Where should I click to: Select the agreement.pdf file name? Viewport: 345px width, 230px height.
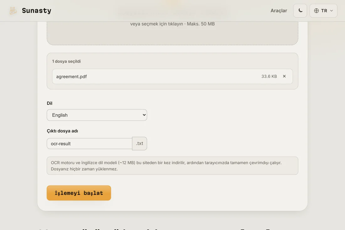[x=71, y=77]
